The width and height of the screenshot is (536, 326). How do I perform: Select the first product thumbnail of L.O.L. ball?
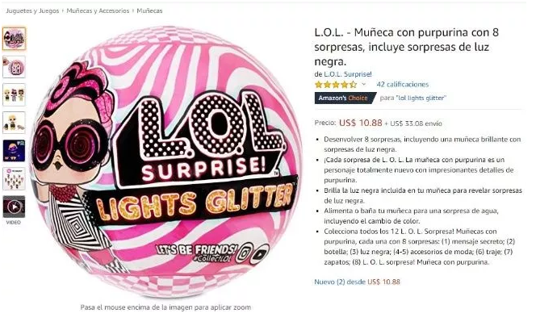pos(14,39)
